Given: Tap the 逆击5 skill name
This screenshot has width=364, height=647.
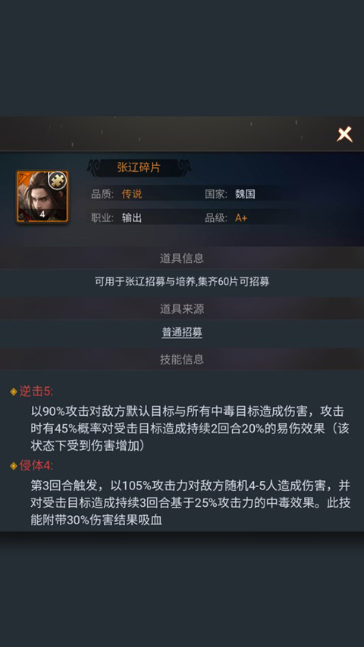Looking at the screenshot, I should click(36, 392).
